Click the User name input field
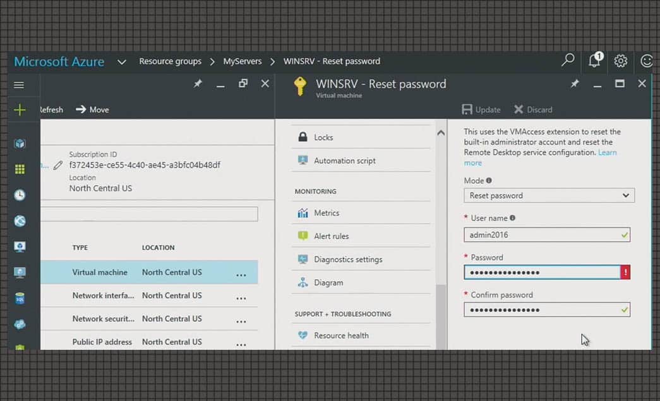 pyautogui.click(x=547, y=235)
